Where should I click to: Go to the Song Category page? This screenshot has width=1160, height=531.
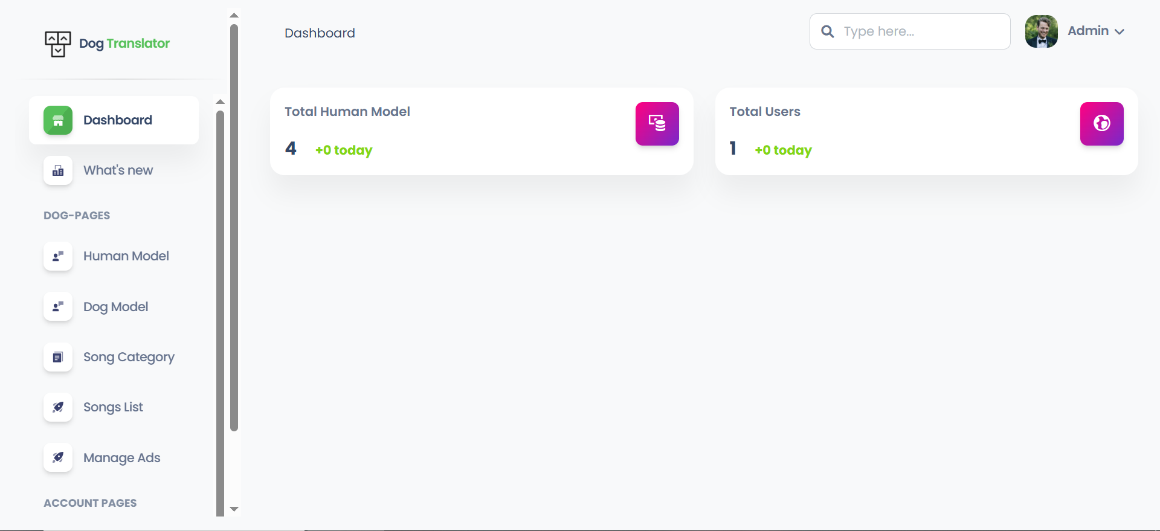coord(129,357)
